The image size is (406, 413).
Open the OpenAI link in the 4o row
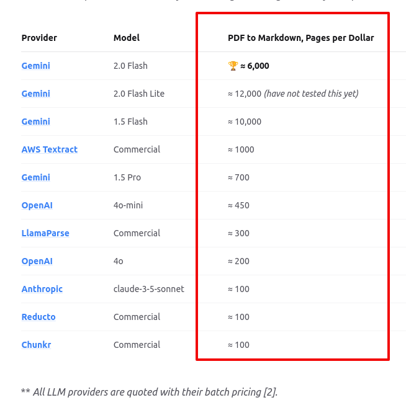click(37, 261)
